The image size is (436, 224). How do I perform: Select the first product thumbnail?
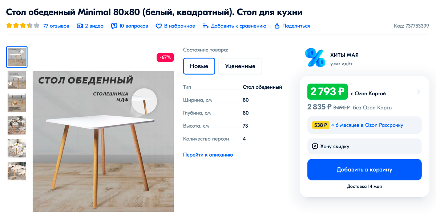tap(17, 57)
